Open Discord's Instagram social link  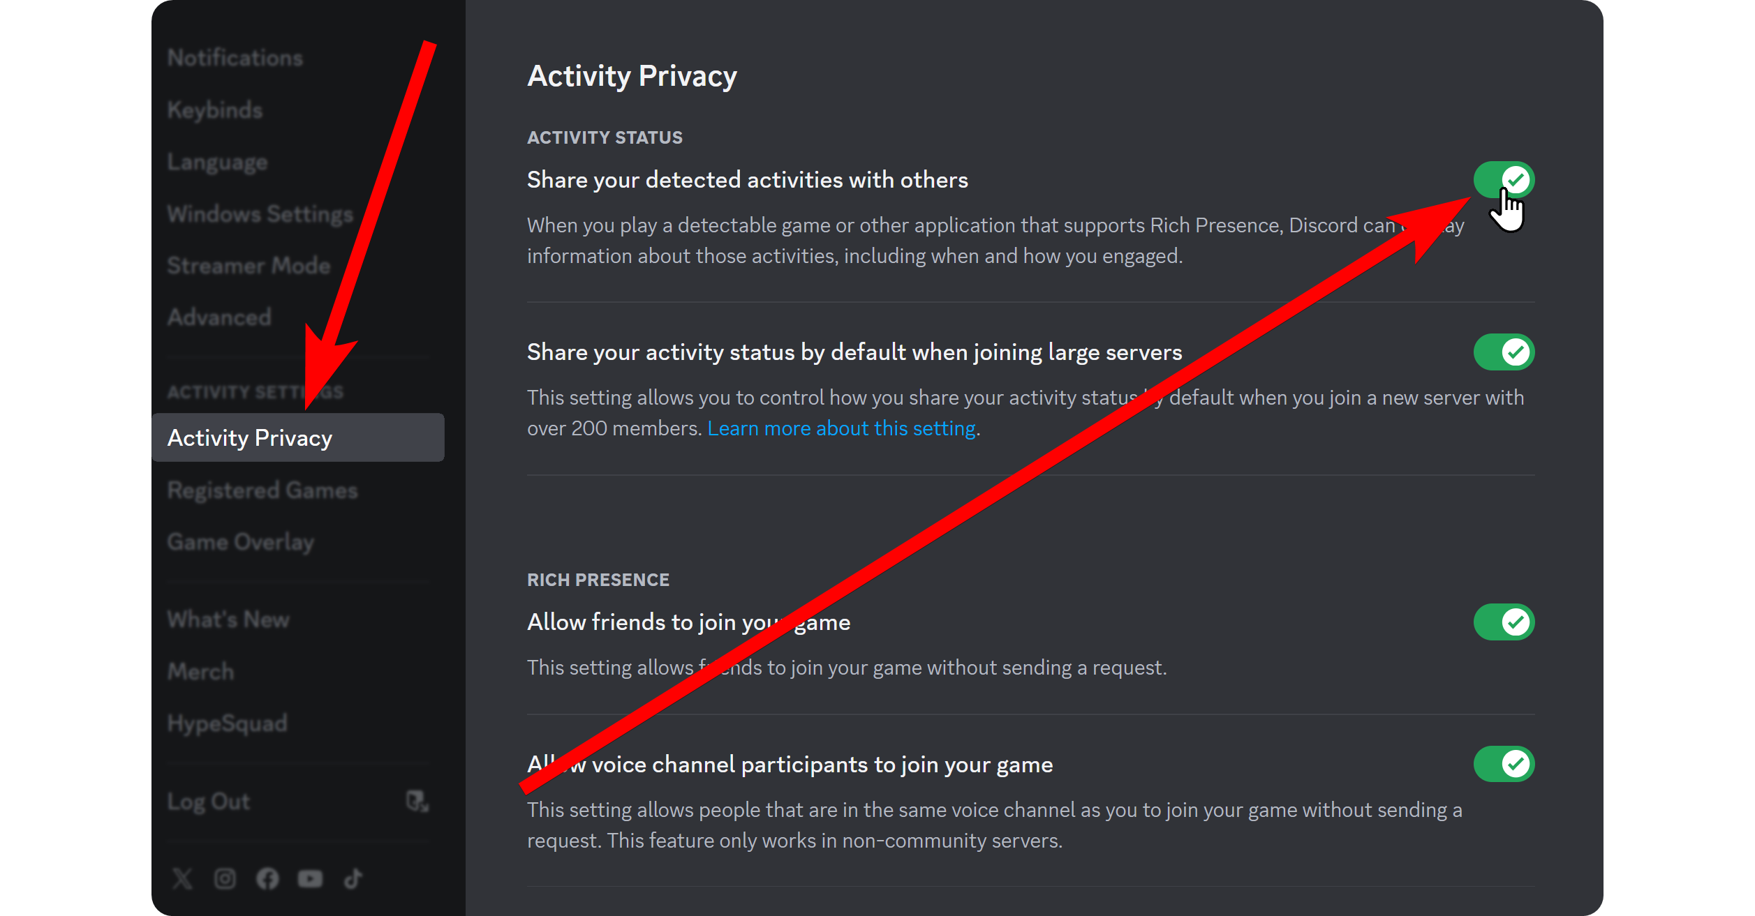click(x=224, y=878)
